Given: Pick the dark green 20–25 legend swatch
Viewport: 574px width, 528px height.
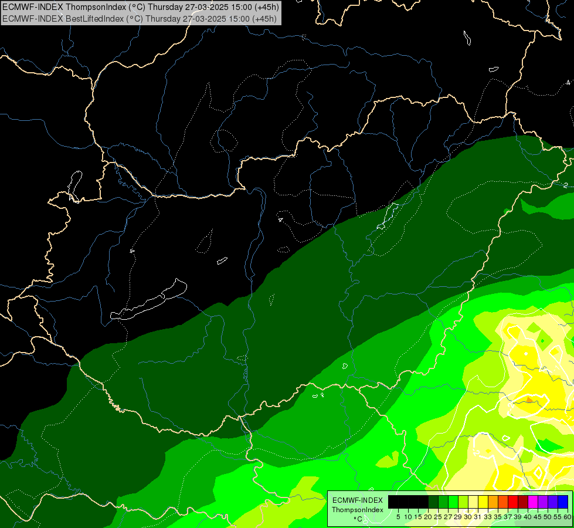Looking at the screenshot, I should tap(433, 502).
